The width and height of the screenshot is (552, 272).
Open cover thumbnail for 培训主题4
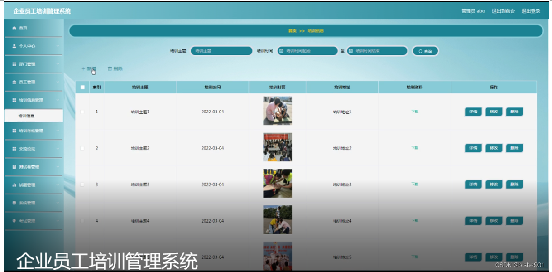pyautogui.click(x=278, y=220)
